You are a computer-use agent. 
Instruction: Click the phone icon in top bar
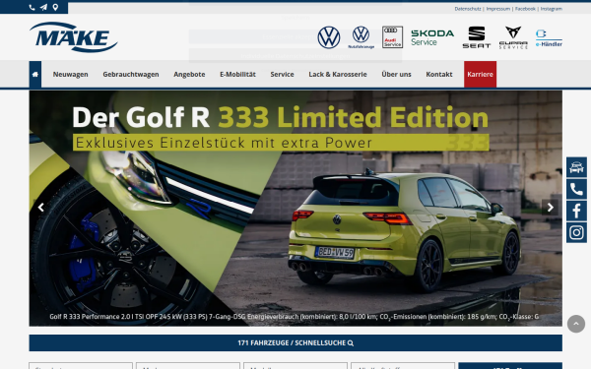point(33,7)
